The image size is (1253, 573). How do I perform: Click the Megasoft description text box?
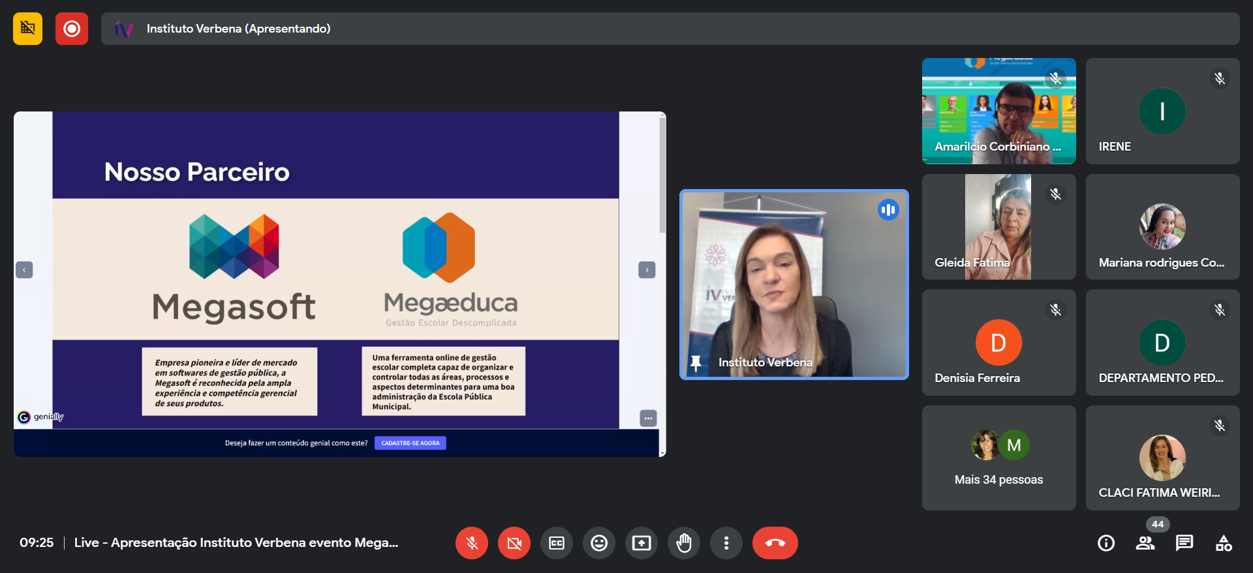(230, 381)
